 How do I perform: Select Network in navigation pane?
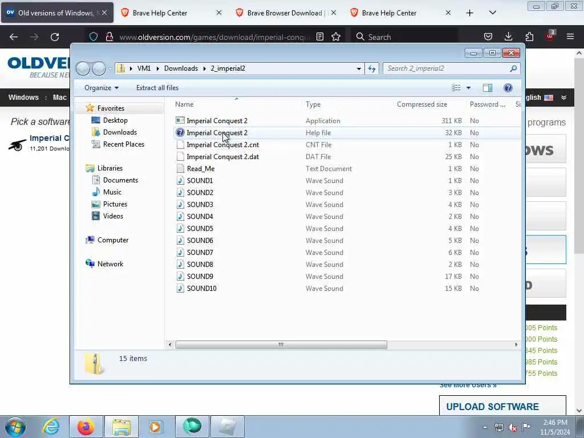click(110, 263)
